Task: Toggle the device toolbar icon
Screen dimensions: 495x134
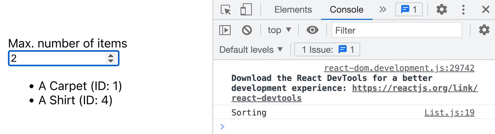Action: pyautogui.click(x=246, y=10)
